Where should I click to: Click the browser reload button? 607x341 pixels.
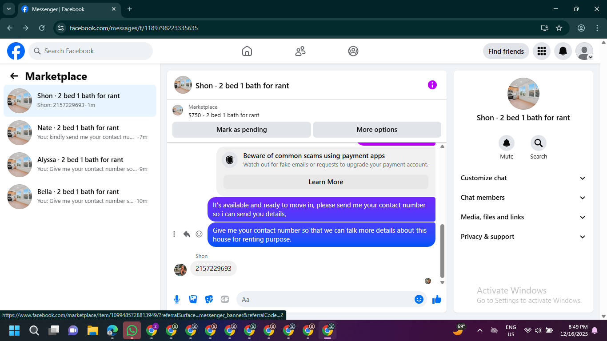point(42,28)
